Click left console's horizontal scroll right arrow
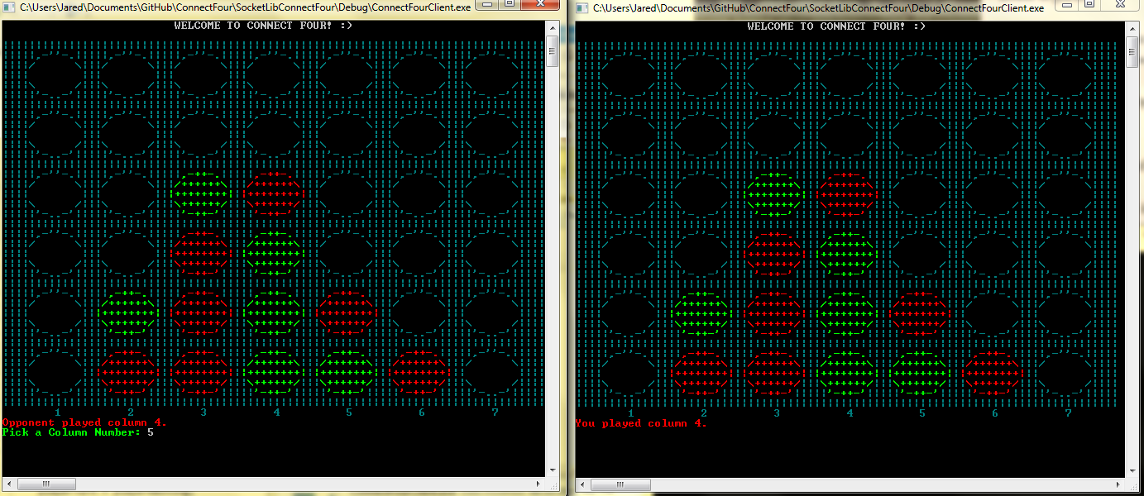Screen dimensions: 1144x496 [538, 484]
